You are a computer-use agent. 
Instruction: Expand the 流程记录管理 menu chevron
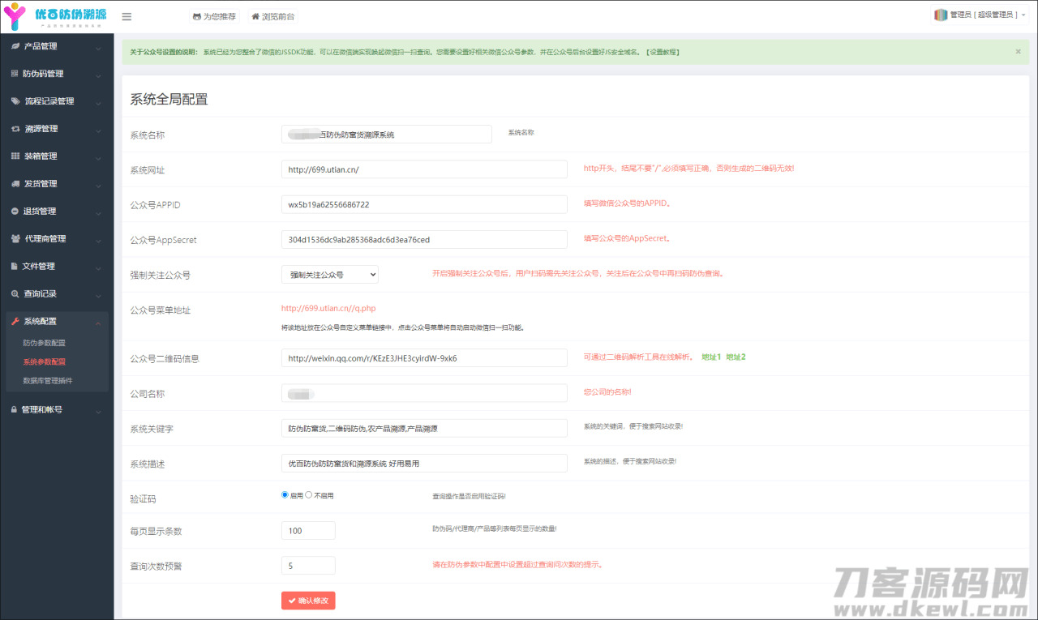click(x=98, y=103)
